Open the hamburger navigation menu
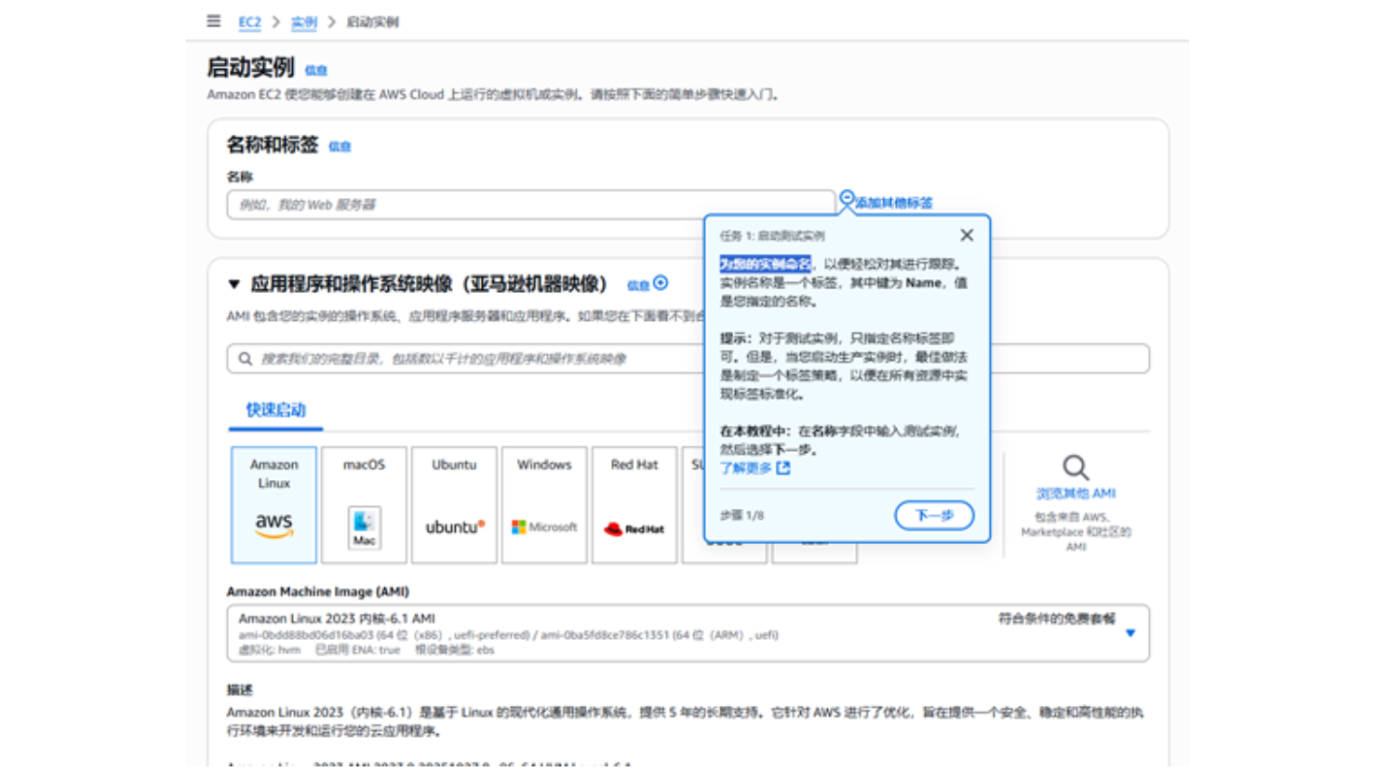The width and height of the screenshot is (1375, 772). pyautogui.click(x=214, y=21)
